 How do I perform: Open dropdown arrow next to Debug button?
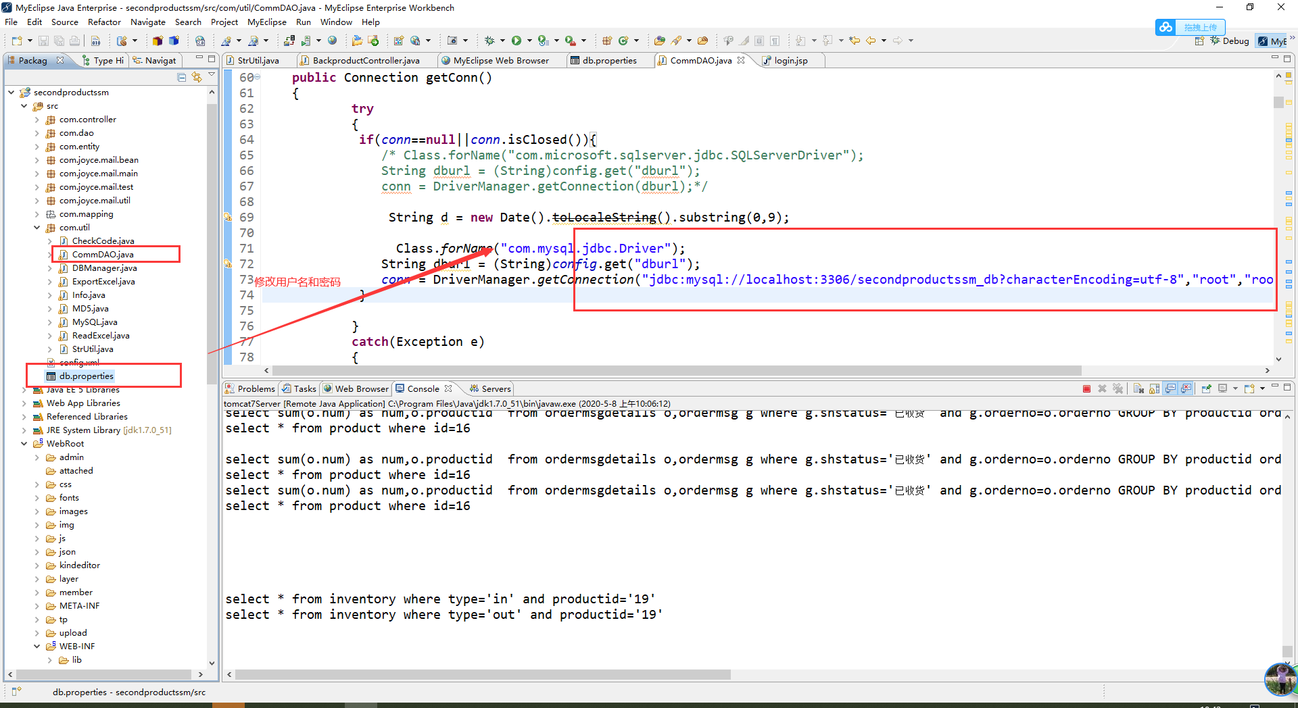[x=502, y=41]
